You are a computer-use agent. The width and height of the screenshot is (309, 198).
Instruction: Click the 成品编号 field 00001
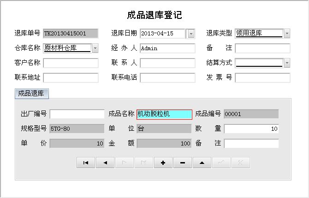click(x=251, y=114)
